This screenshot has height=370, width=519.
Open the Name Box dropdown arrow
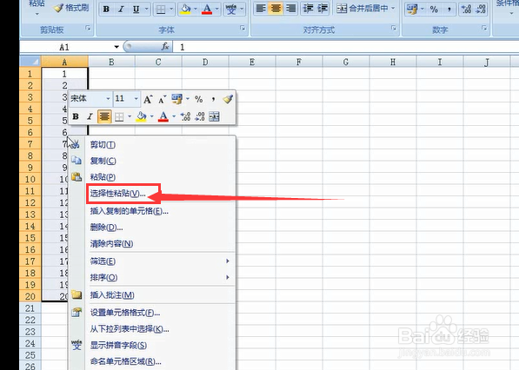click(116, 47)
